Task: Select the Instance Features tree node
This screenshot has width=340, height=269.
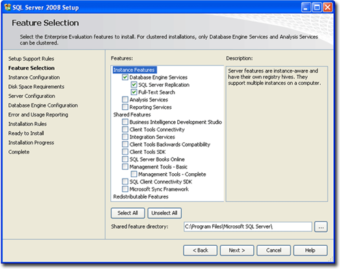Action: coord(134,70)
